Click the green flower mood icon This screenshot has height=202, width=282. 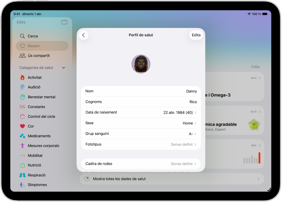coord(254,125)
